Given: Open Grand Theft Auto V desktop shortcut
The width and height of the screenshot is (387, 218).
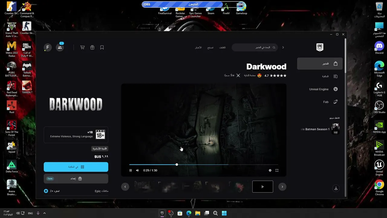Looking at the screenshot, I should 12,30.
